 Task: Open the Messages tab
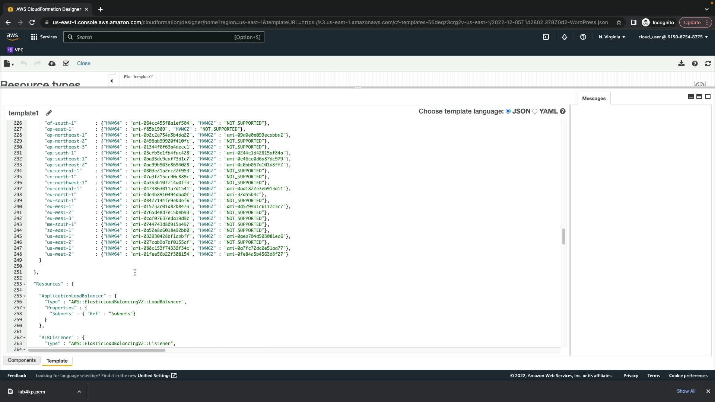point(594,99)
